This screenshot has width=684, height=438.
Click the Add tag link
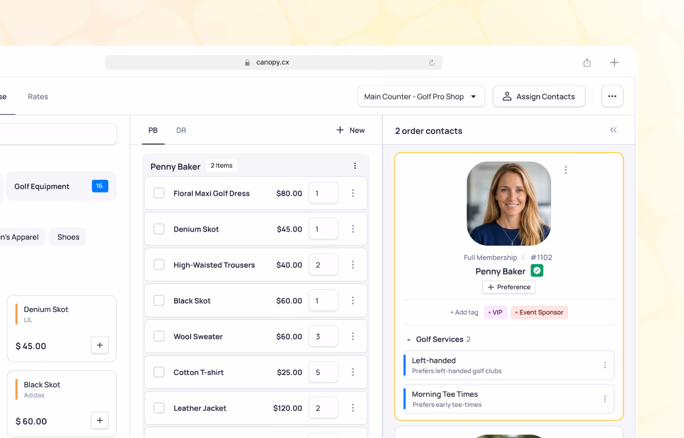pyautogui.click(x=464, y=313)
